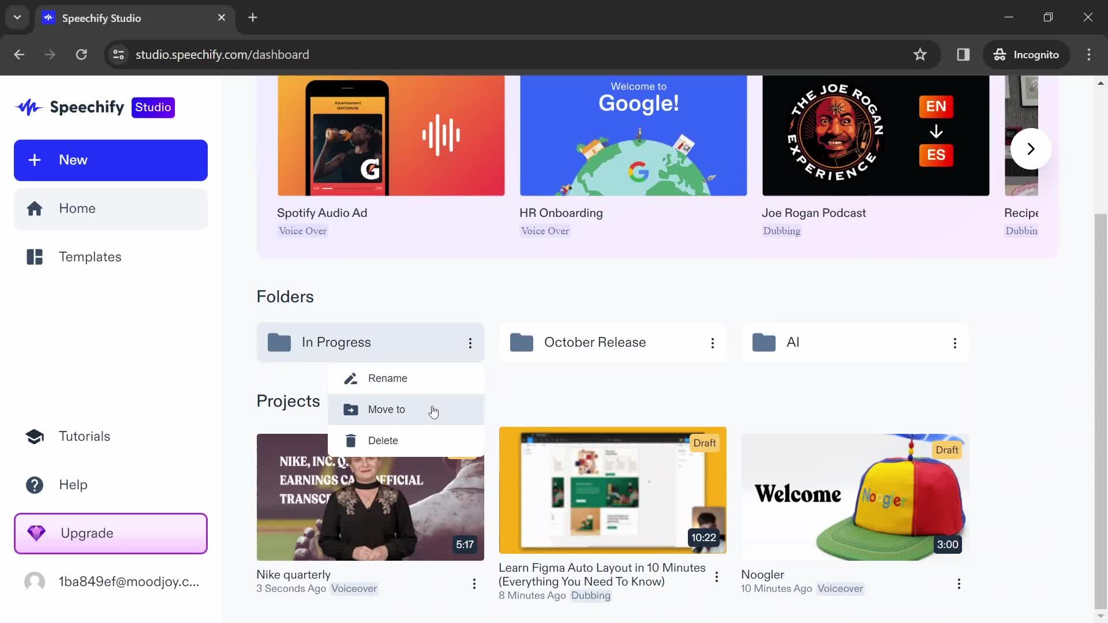Bookmark this page with the star
The image size is (1108, 623).
point(920,54)
